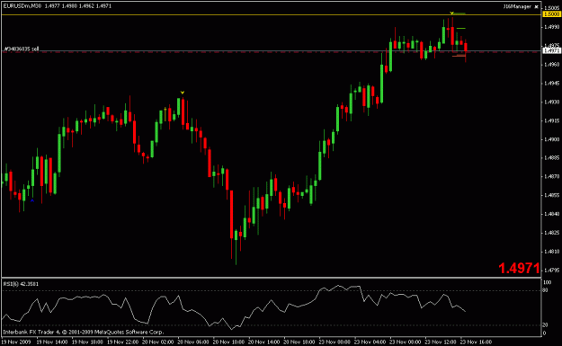The height and width of the screenshot is (346, 562).
Task: Select the blue up-arrow marker below the 19 Nov candles
Action: pos(32,200)
